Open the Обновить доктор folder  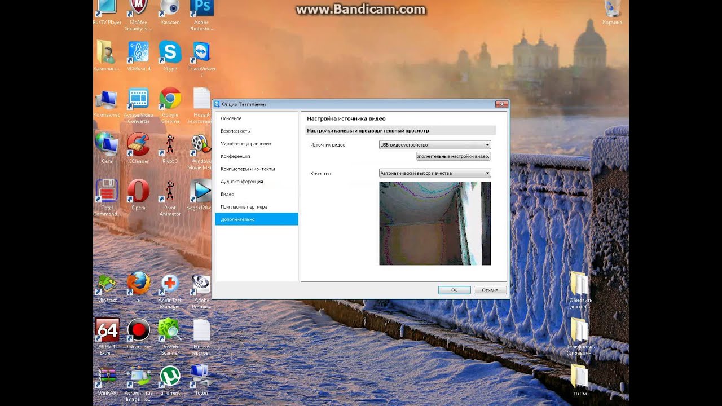[x=580, y=290]
